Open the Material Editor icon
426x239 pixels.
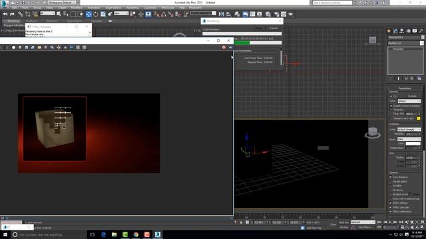click(268, 14)
